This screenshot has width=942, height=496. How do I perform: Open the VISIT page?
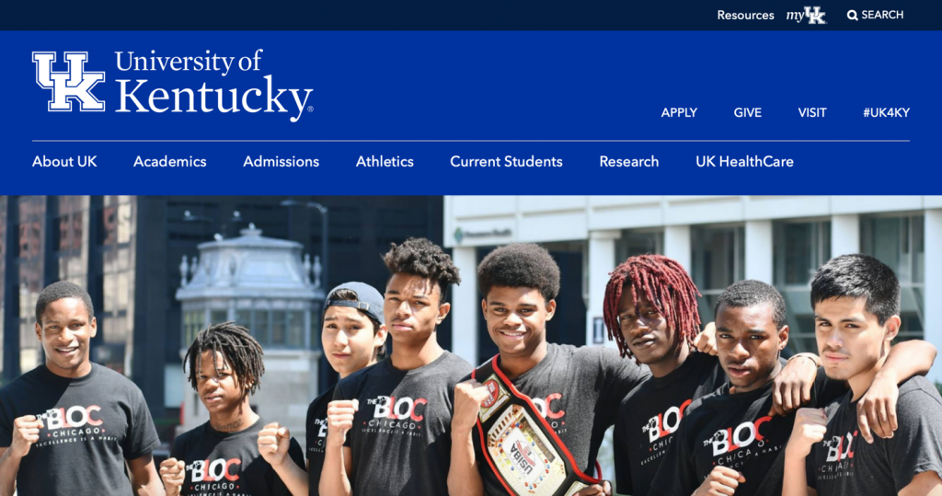point(812,112)
